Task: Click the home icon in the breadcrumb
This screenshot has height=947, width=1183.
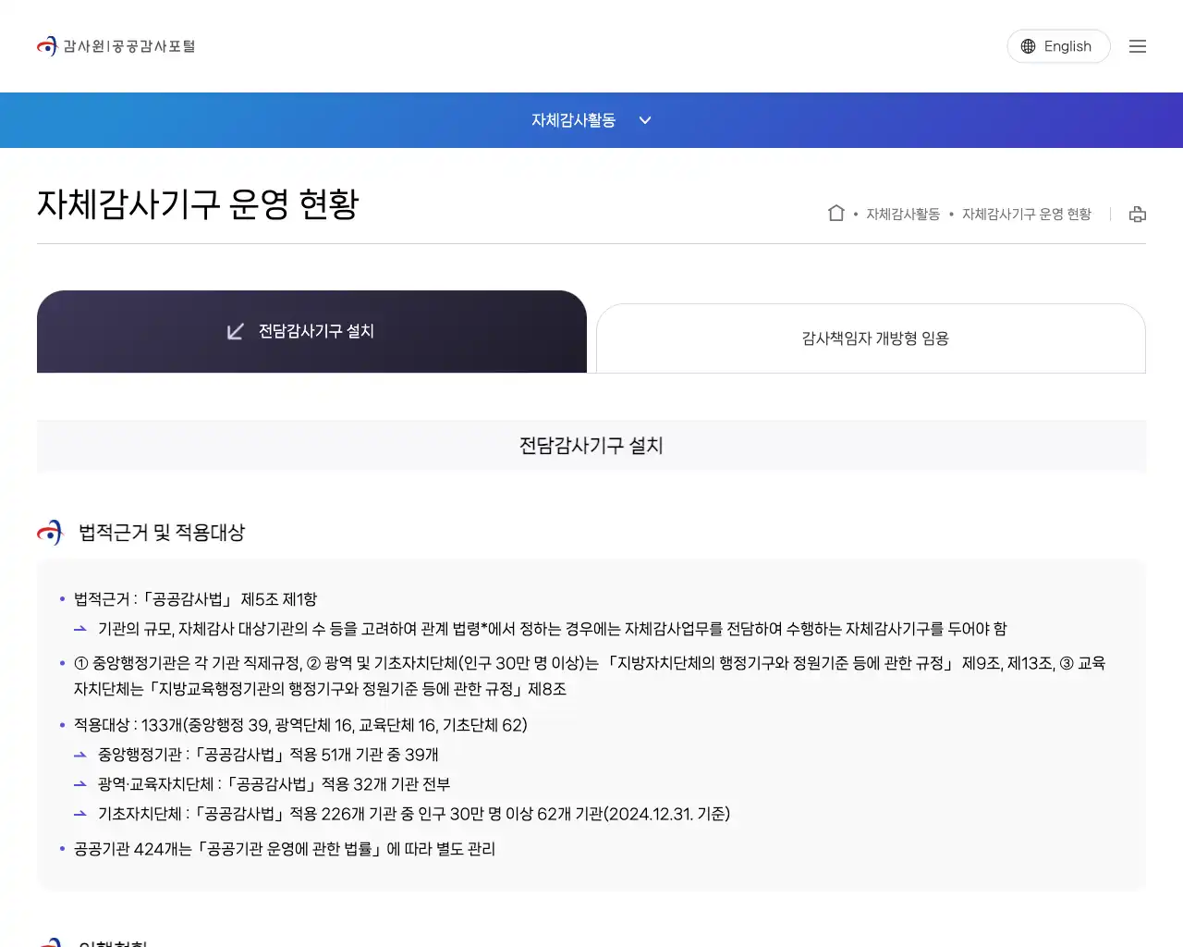Action: [835, 213]
